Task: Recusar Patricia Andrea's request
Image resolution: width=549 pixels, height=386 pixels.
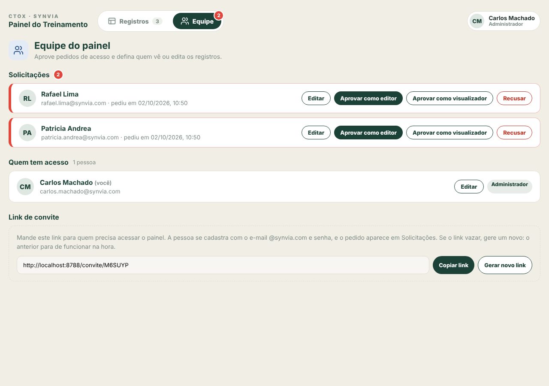Action: 514,133
